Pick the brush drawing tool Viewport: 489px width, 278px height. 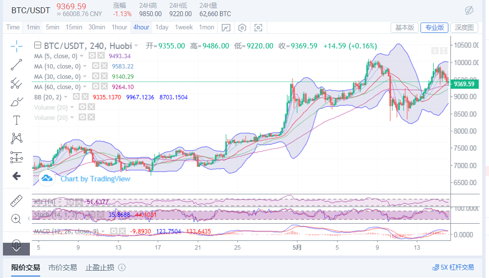coord(17,102)
